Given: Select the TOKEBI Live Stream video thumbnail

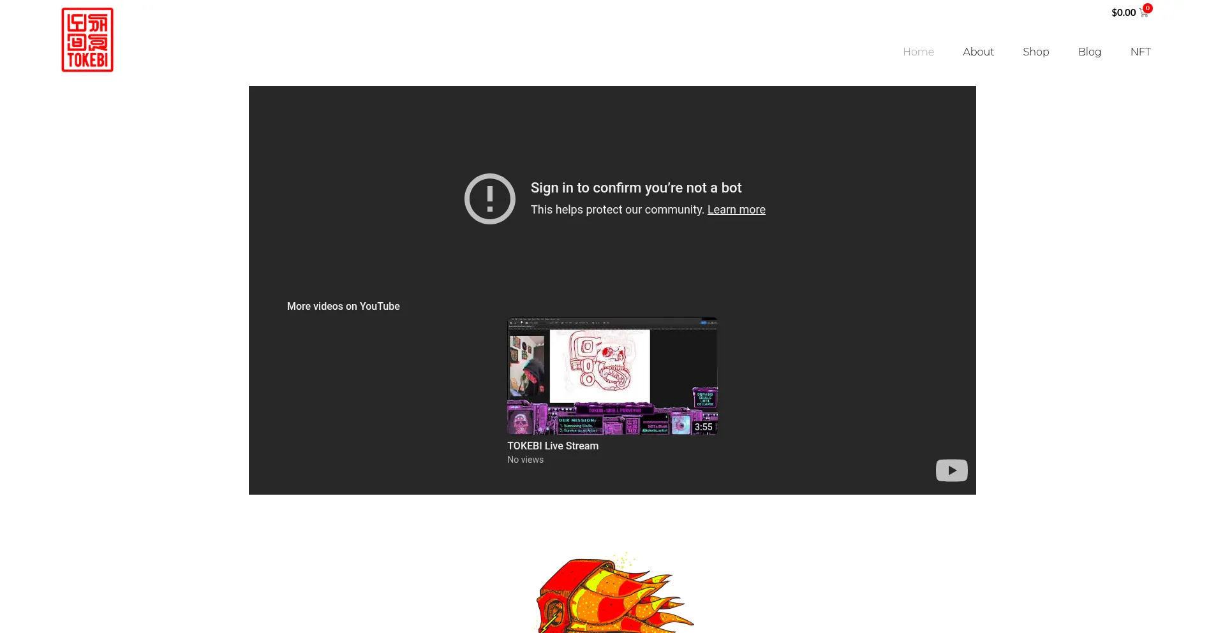Looking at the screenshot, I should (x=612, y=375).
